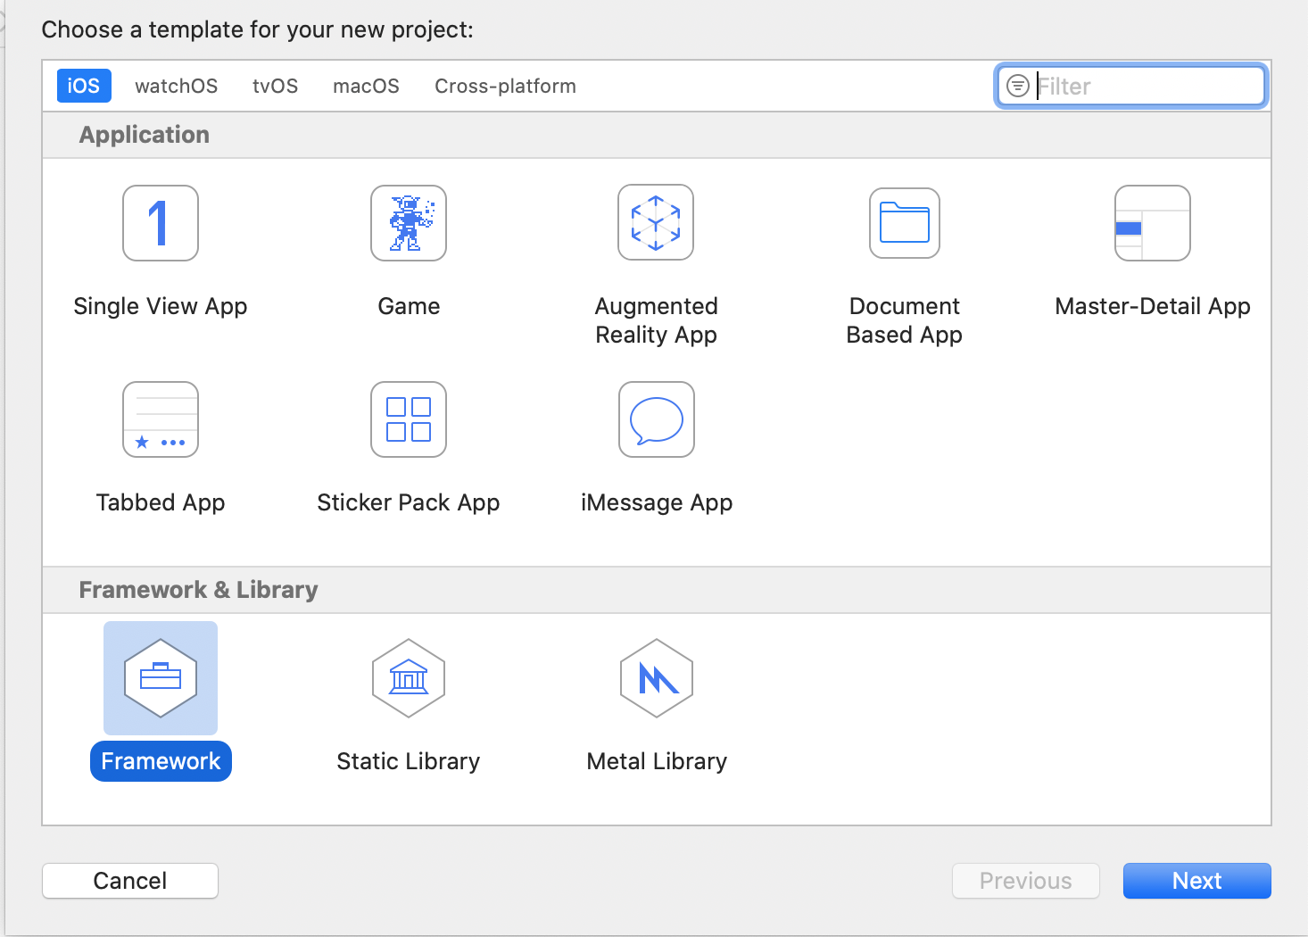1308x937 pixels.
Task: Click the Previous button
Action: (1026, 881)
